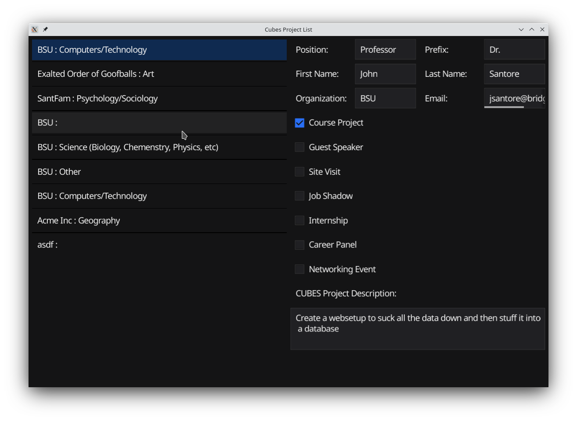Pick BSU : Computers/Technology row under BSU : Other
The height and width of the screenshot is (421, 577).
pos(159,196)
